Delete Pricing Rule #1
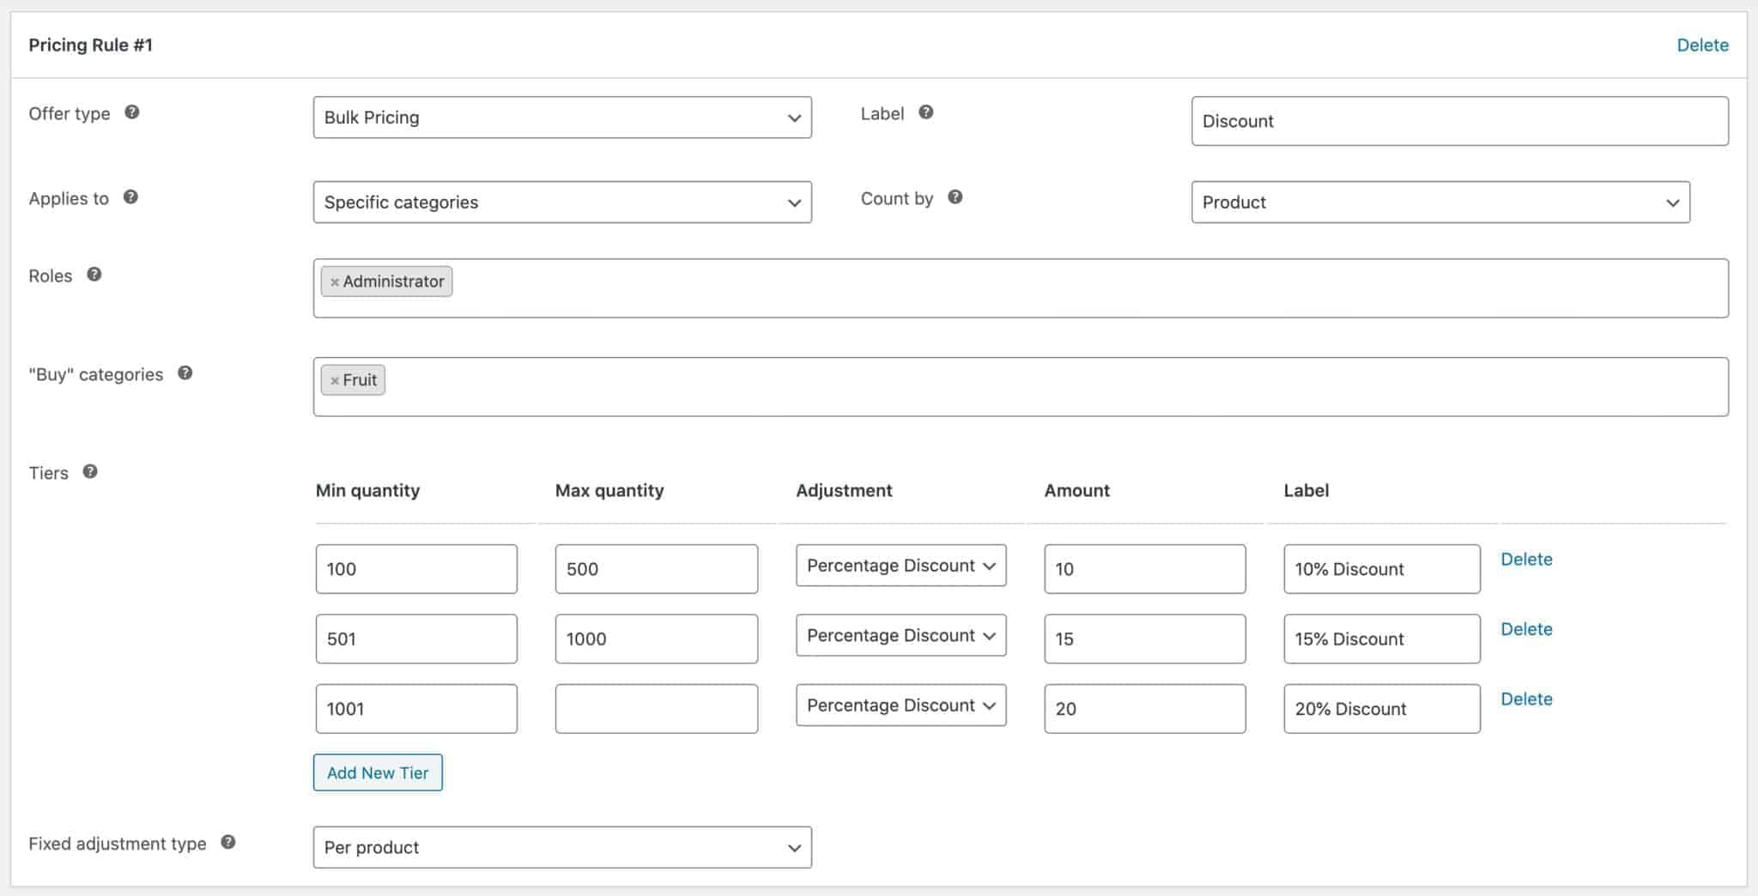Viewport: 1758px width, 896px height. point(1702,45)
